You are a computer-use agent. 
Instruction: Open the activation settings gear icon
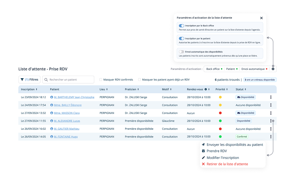click(273, 69)
